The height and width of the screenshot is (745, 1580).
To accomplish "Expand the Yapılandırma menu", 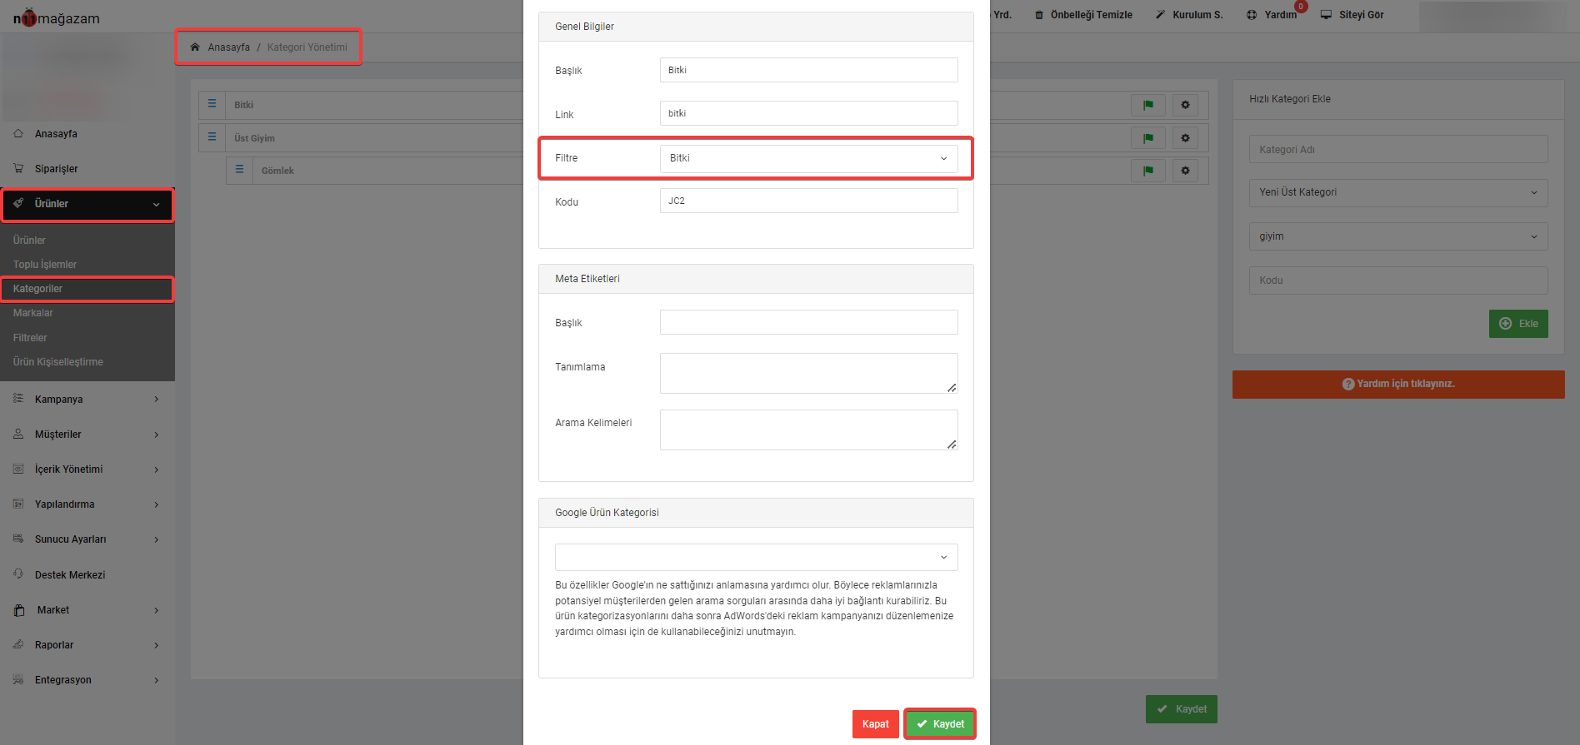I will coord(87,504).
